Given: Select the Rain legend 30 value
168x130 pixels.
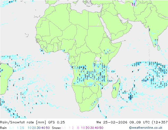Looking at the screenshot, I should (39, 128).
